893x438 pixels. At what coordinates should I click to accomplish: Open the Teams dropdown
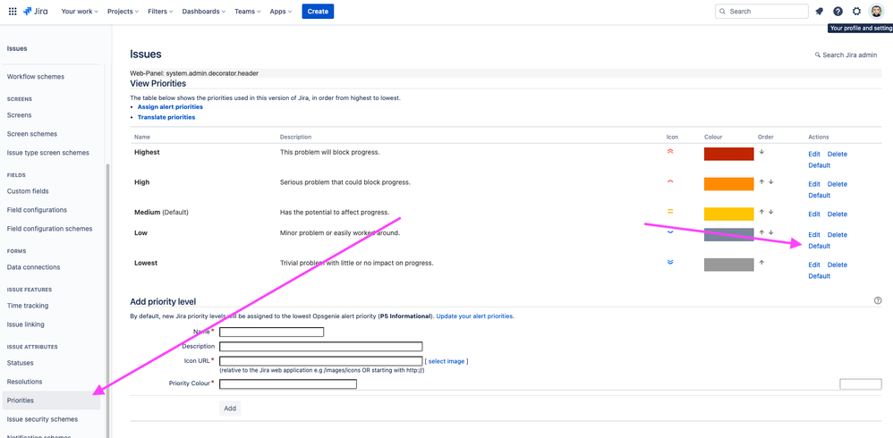coord(248,12)
